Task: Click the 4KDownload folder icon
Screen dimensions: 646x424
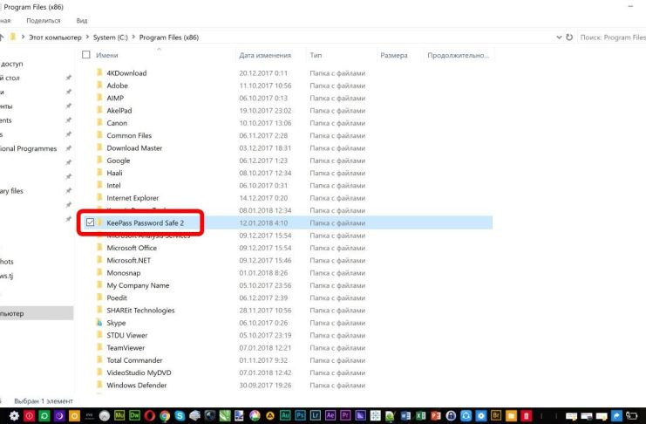Action: [x=99, y=73]
